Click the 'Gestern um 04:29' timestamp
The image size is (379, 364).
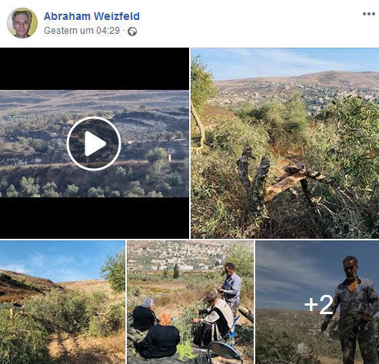point(81,31)
